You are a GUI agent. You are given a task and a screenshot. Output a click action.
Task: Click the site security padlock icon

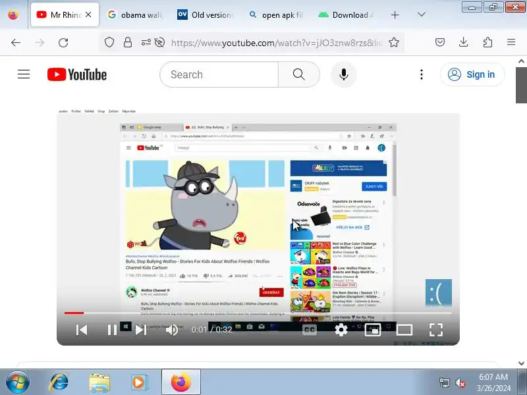(x=127, y=42)
